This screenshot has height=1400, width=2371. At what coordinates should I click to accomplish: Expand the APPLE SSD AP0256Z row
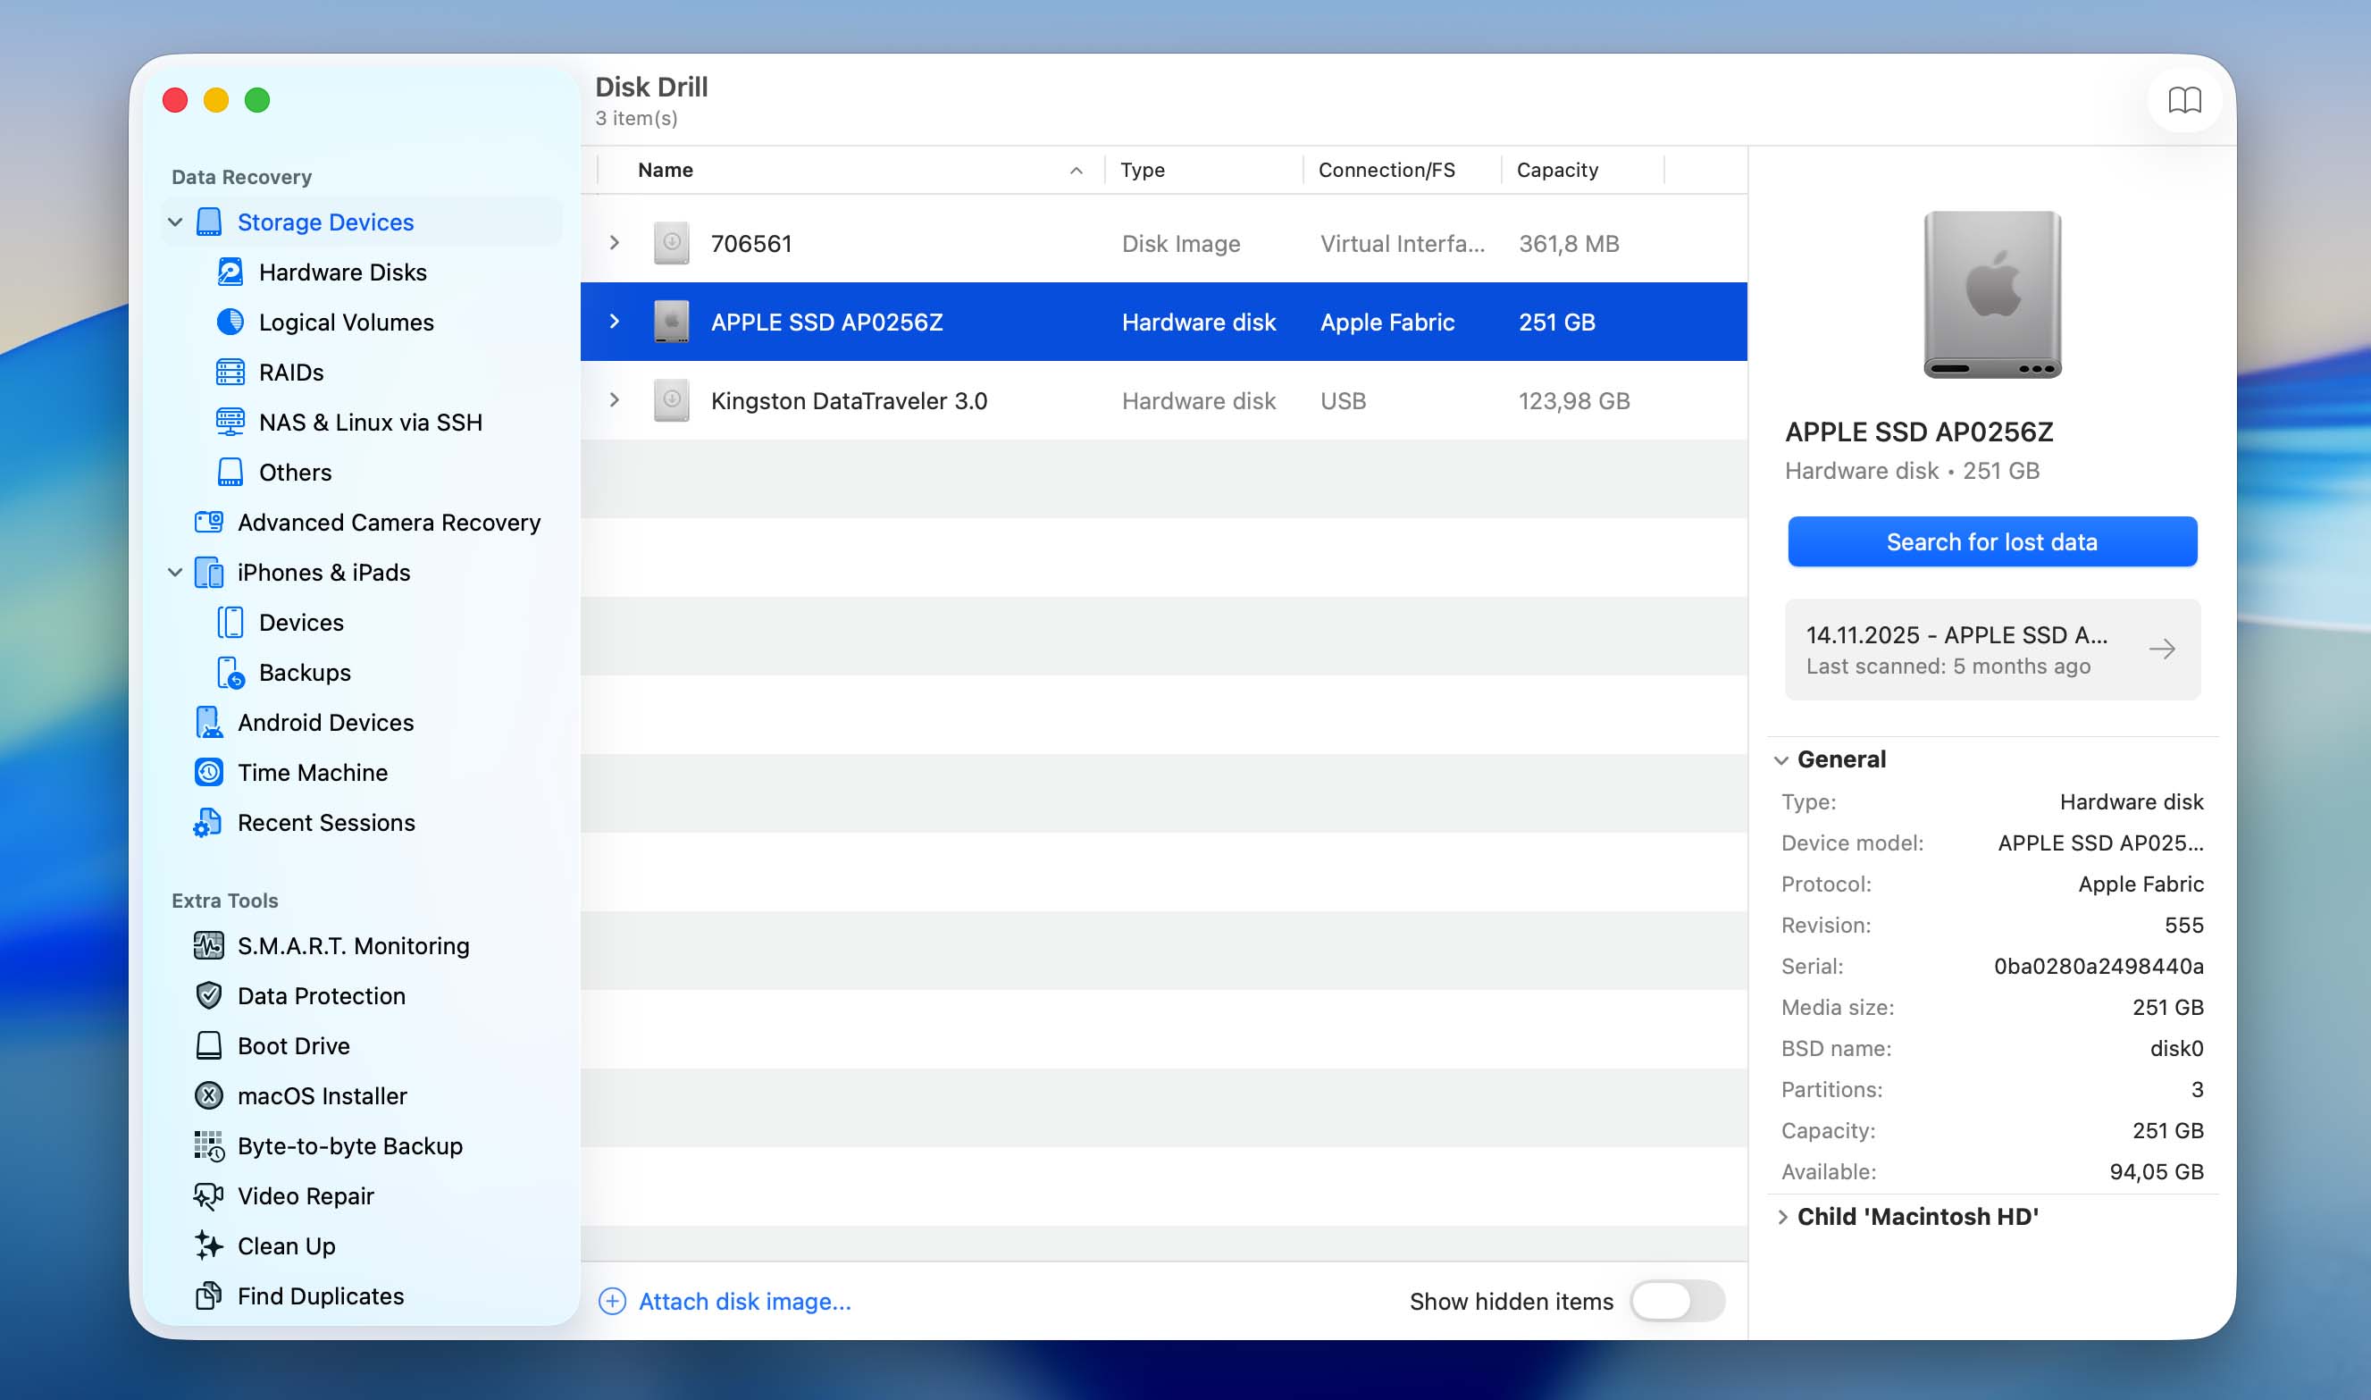coord(615,322)
